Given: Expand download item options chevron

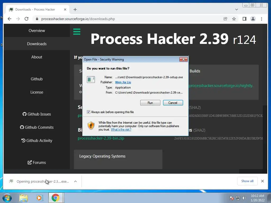Looking at the screenshot, I should 75,181.
